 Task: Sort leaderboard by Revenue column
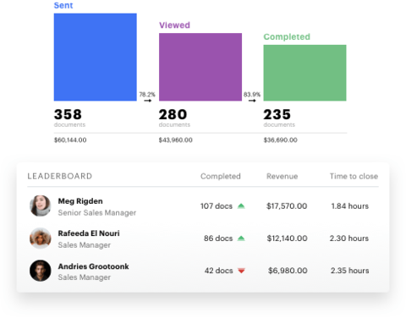pyautogui.click(x=282, y=176)
